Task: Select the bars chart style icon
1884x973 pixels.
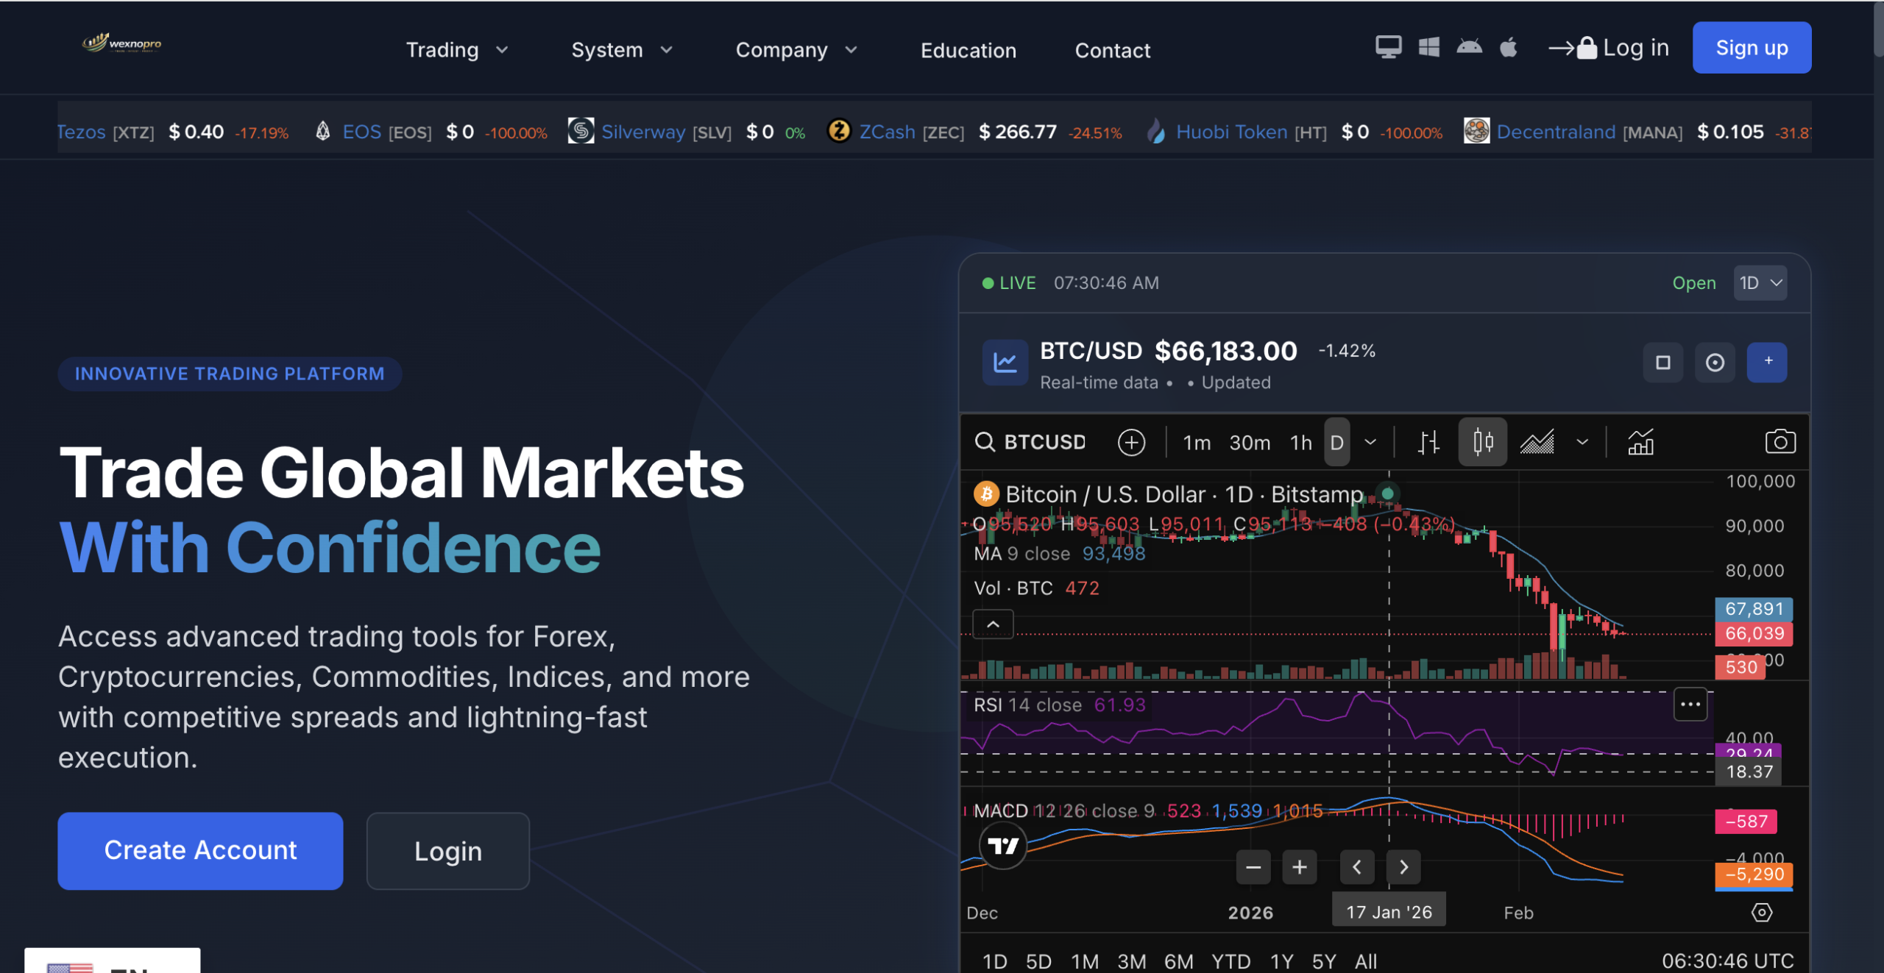Action: [x=1428, y=442]
